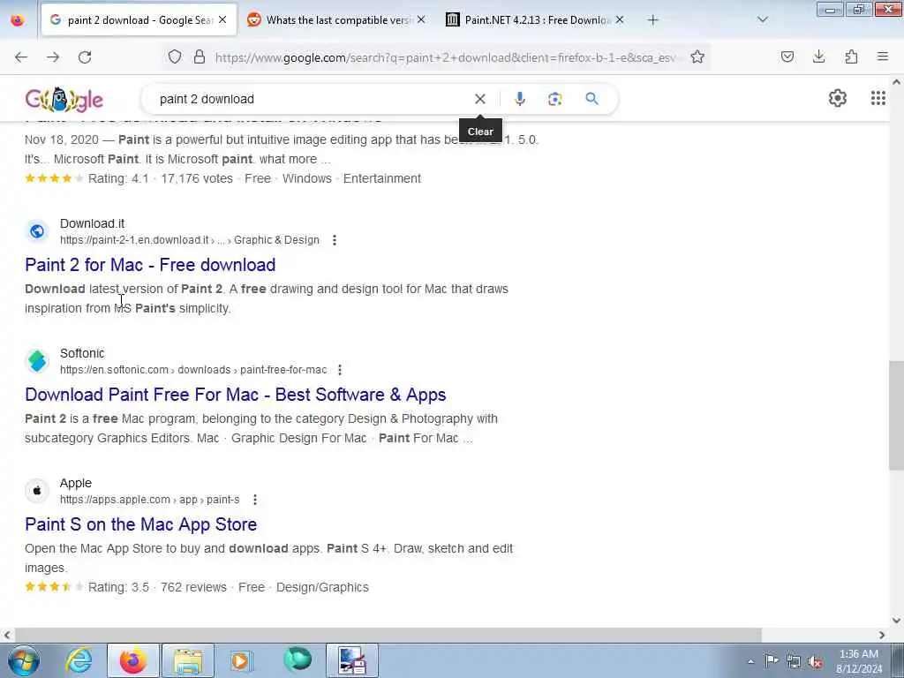Launch Internet Explorer from taskbar
The image size is (904, 678).
[x=79, y=660]
